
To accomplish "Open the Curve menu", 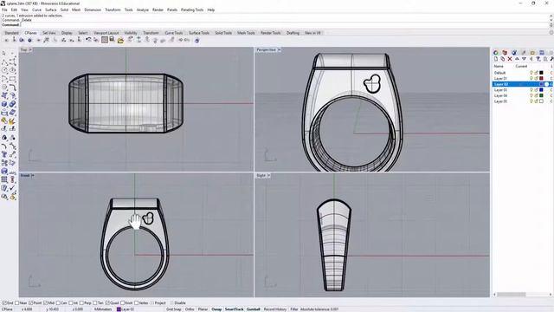I will 36,10.
